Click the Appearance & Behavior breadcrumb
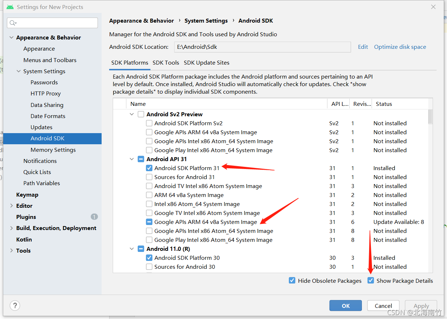The width and height of the screenshot is (447, 319). (x=141, y=20)
